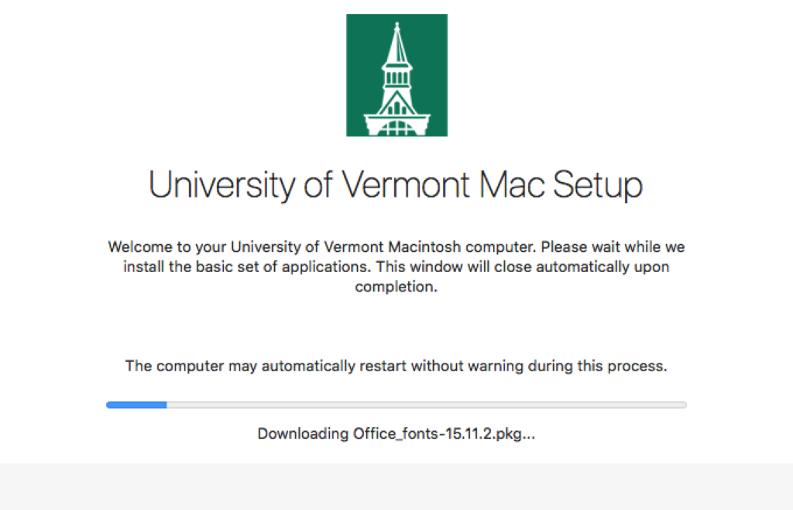Select the welcome paragraph text

point(396,266)
